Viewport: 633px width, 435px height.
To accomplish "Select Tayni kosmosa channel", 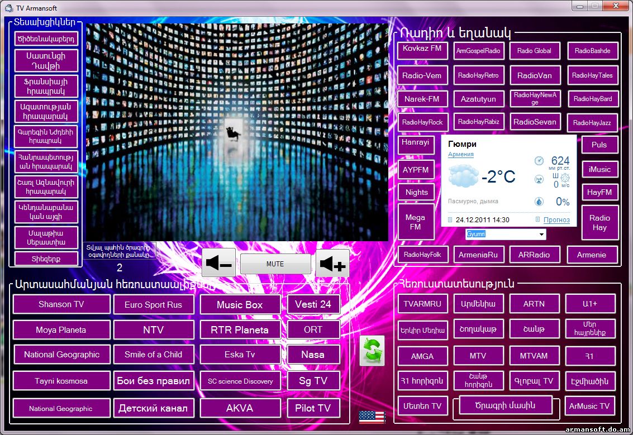I will pos(61,380).
